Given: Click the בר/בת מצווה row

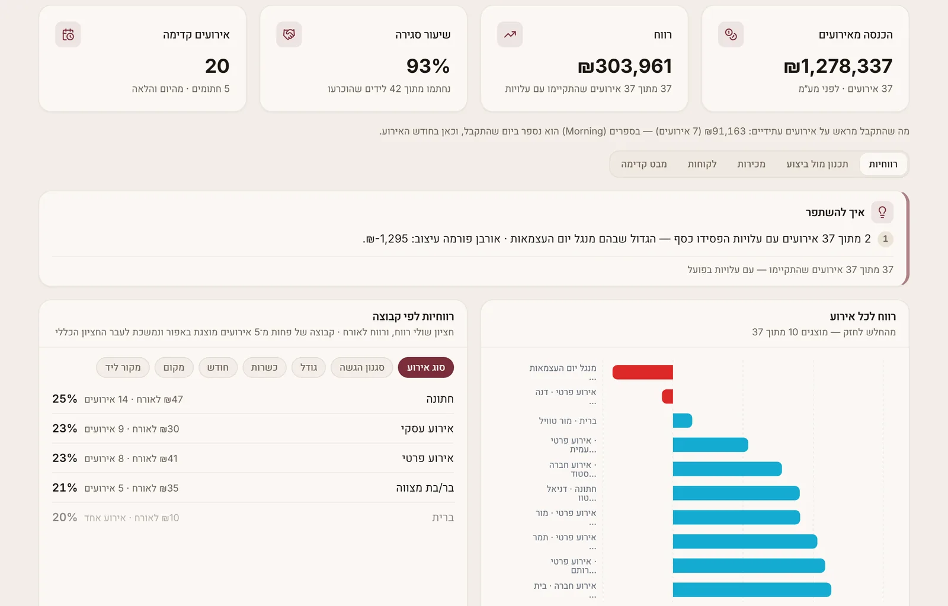Looking at the screenshot, I should (253, 488).
